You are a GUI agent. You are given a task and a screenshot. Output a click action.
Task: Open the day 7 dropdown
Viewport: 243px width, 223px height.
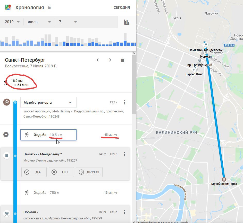click(68, 22)
